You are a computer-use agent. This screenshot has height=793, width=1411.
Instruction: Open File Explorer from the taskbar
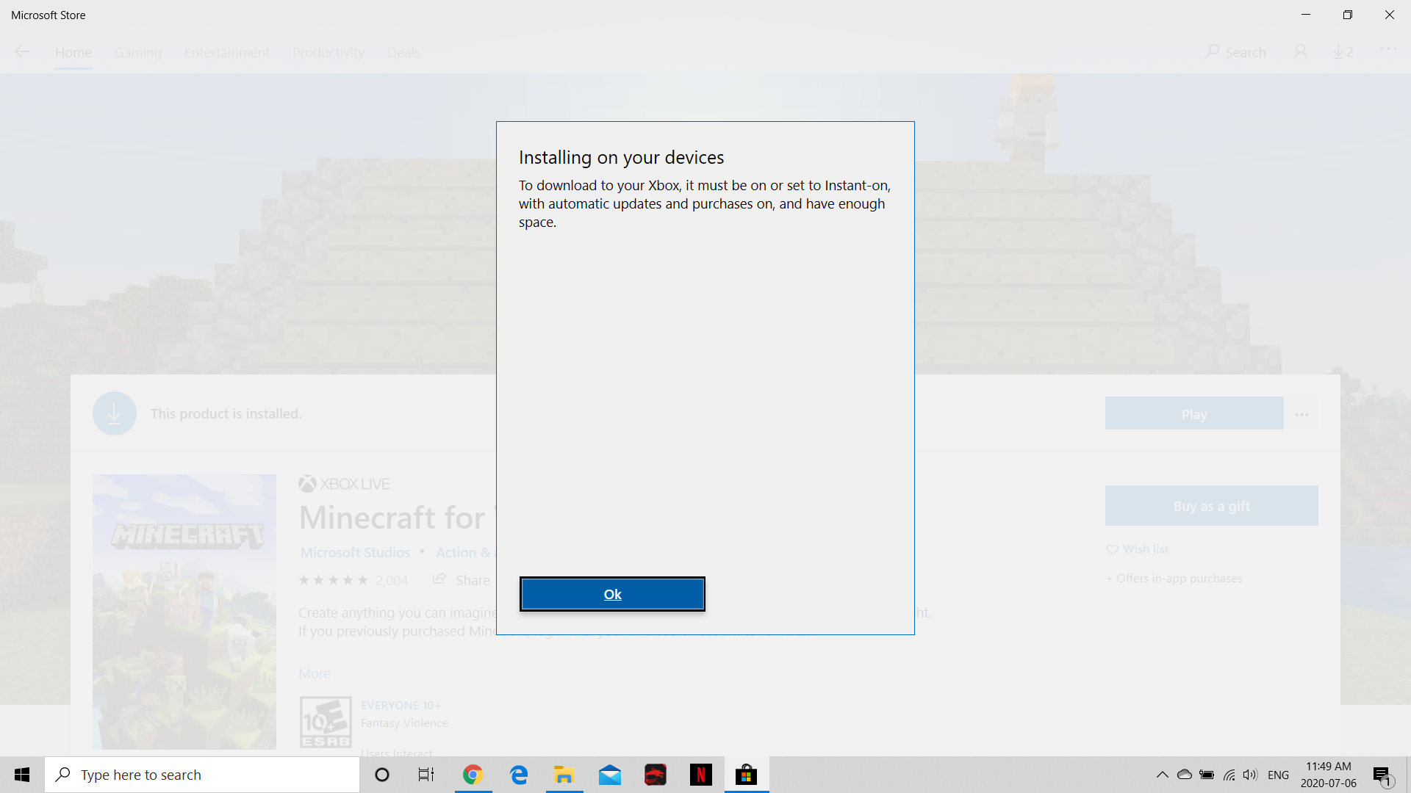(564, 775)
